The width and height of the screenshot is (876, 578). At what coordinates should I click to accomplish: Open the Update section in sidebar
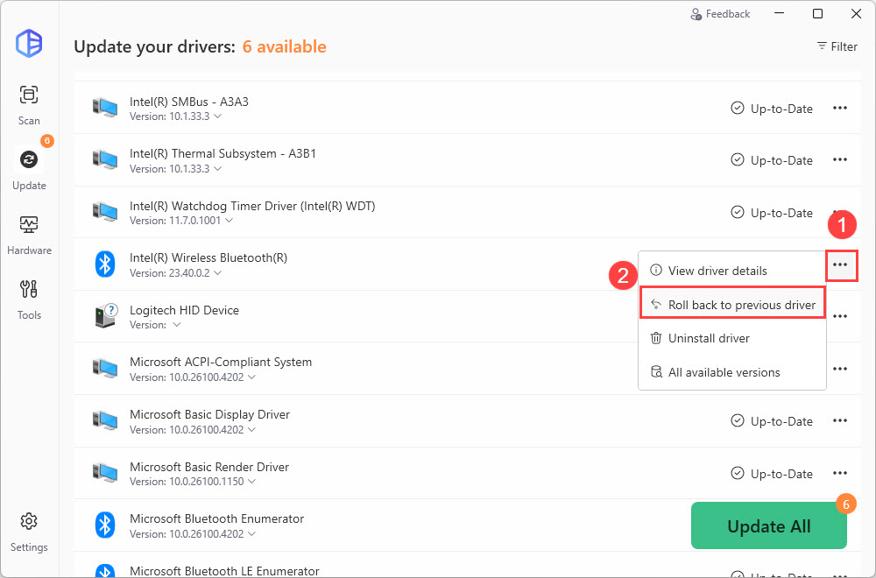click(x=29, y=168)
